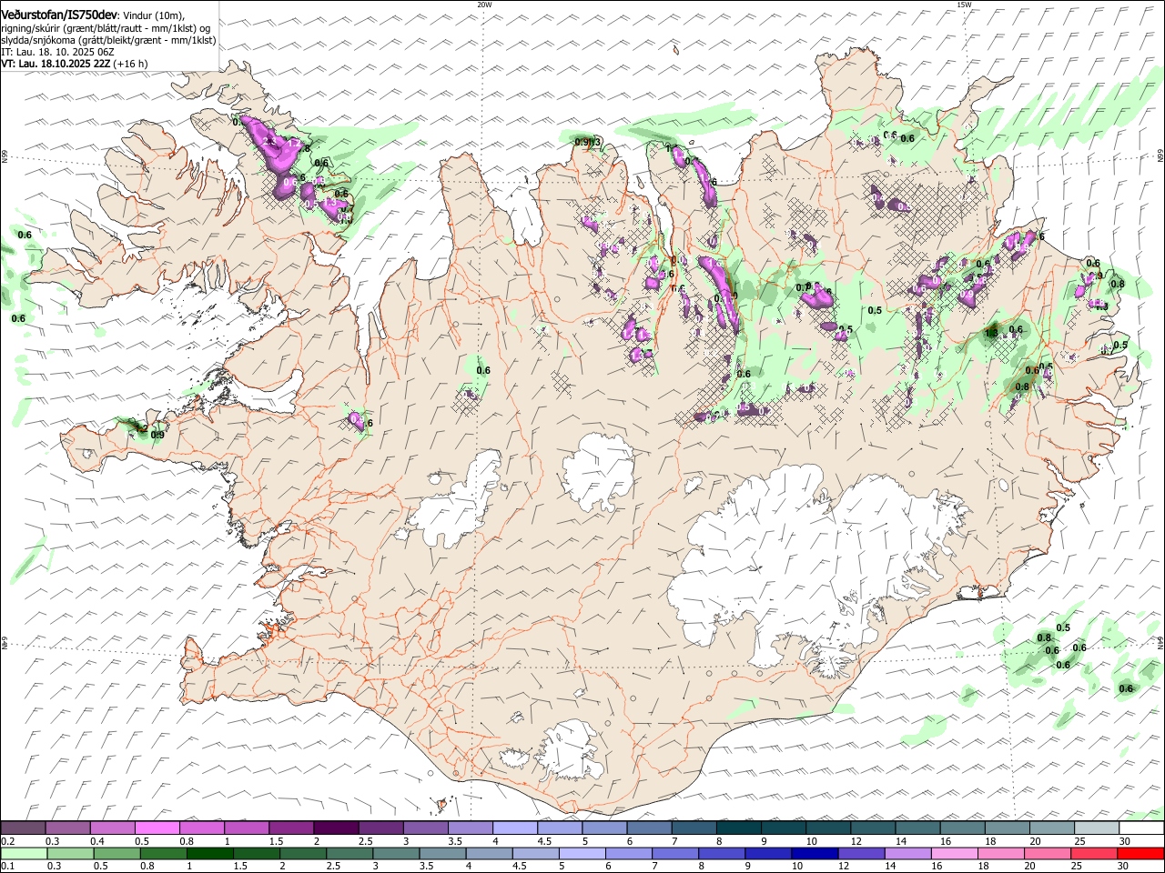Click the dark teal snow-scale swatch labeled 9
Viewport: 1165px width, 873px height.
coord(784,828)
